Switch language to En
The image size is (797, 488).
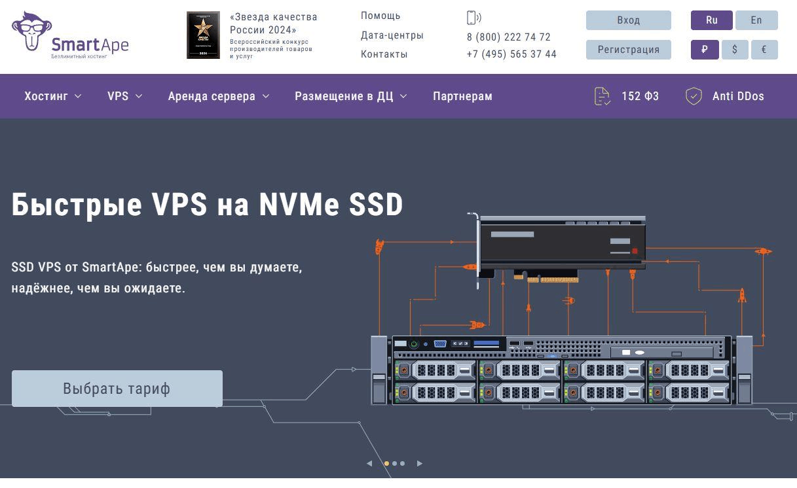click(756, 20)
